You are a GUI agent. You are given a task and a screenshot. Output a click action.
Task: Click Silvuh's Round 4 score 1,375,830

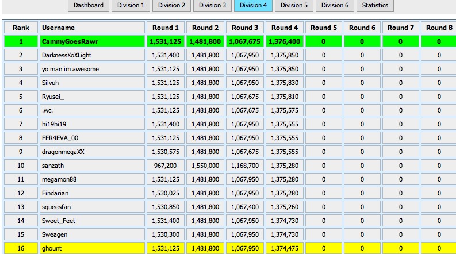pos(285,83)
